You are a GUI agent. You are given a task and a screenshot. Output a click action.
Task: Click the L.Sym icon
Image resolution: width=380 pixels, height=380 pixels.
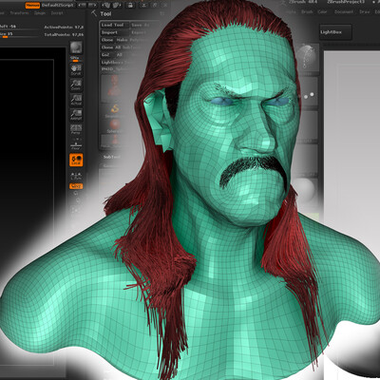pos(76,176)
